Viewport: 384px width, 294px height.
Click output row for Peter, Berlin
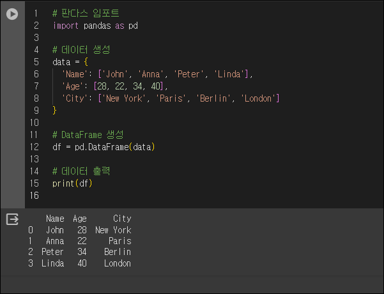click(x=80, y=252)
